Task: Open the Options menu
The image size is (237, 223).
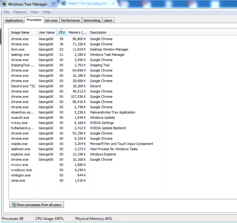Action: tap(20, 12)
